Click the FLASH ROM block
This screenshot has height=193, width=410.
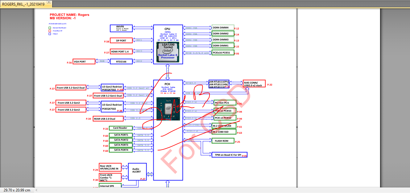pyautogui.click(x=223, y=141)
